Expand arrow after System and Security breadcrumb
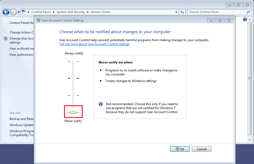The height and width of the screenshot is (164, 254). [88, 12]
